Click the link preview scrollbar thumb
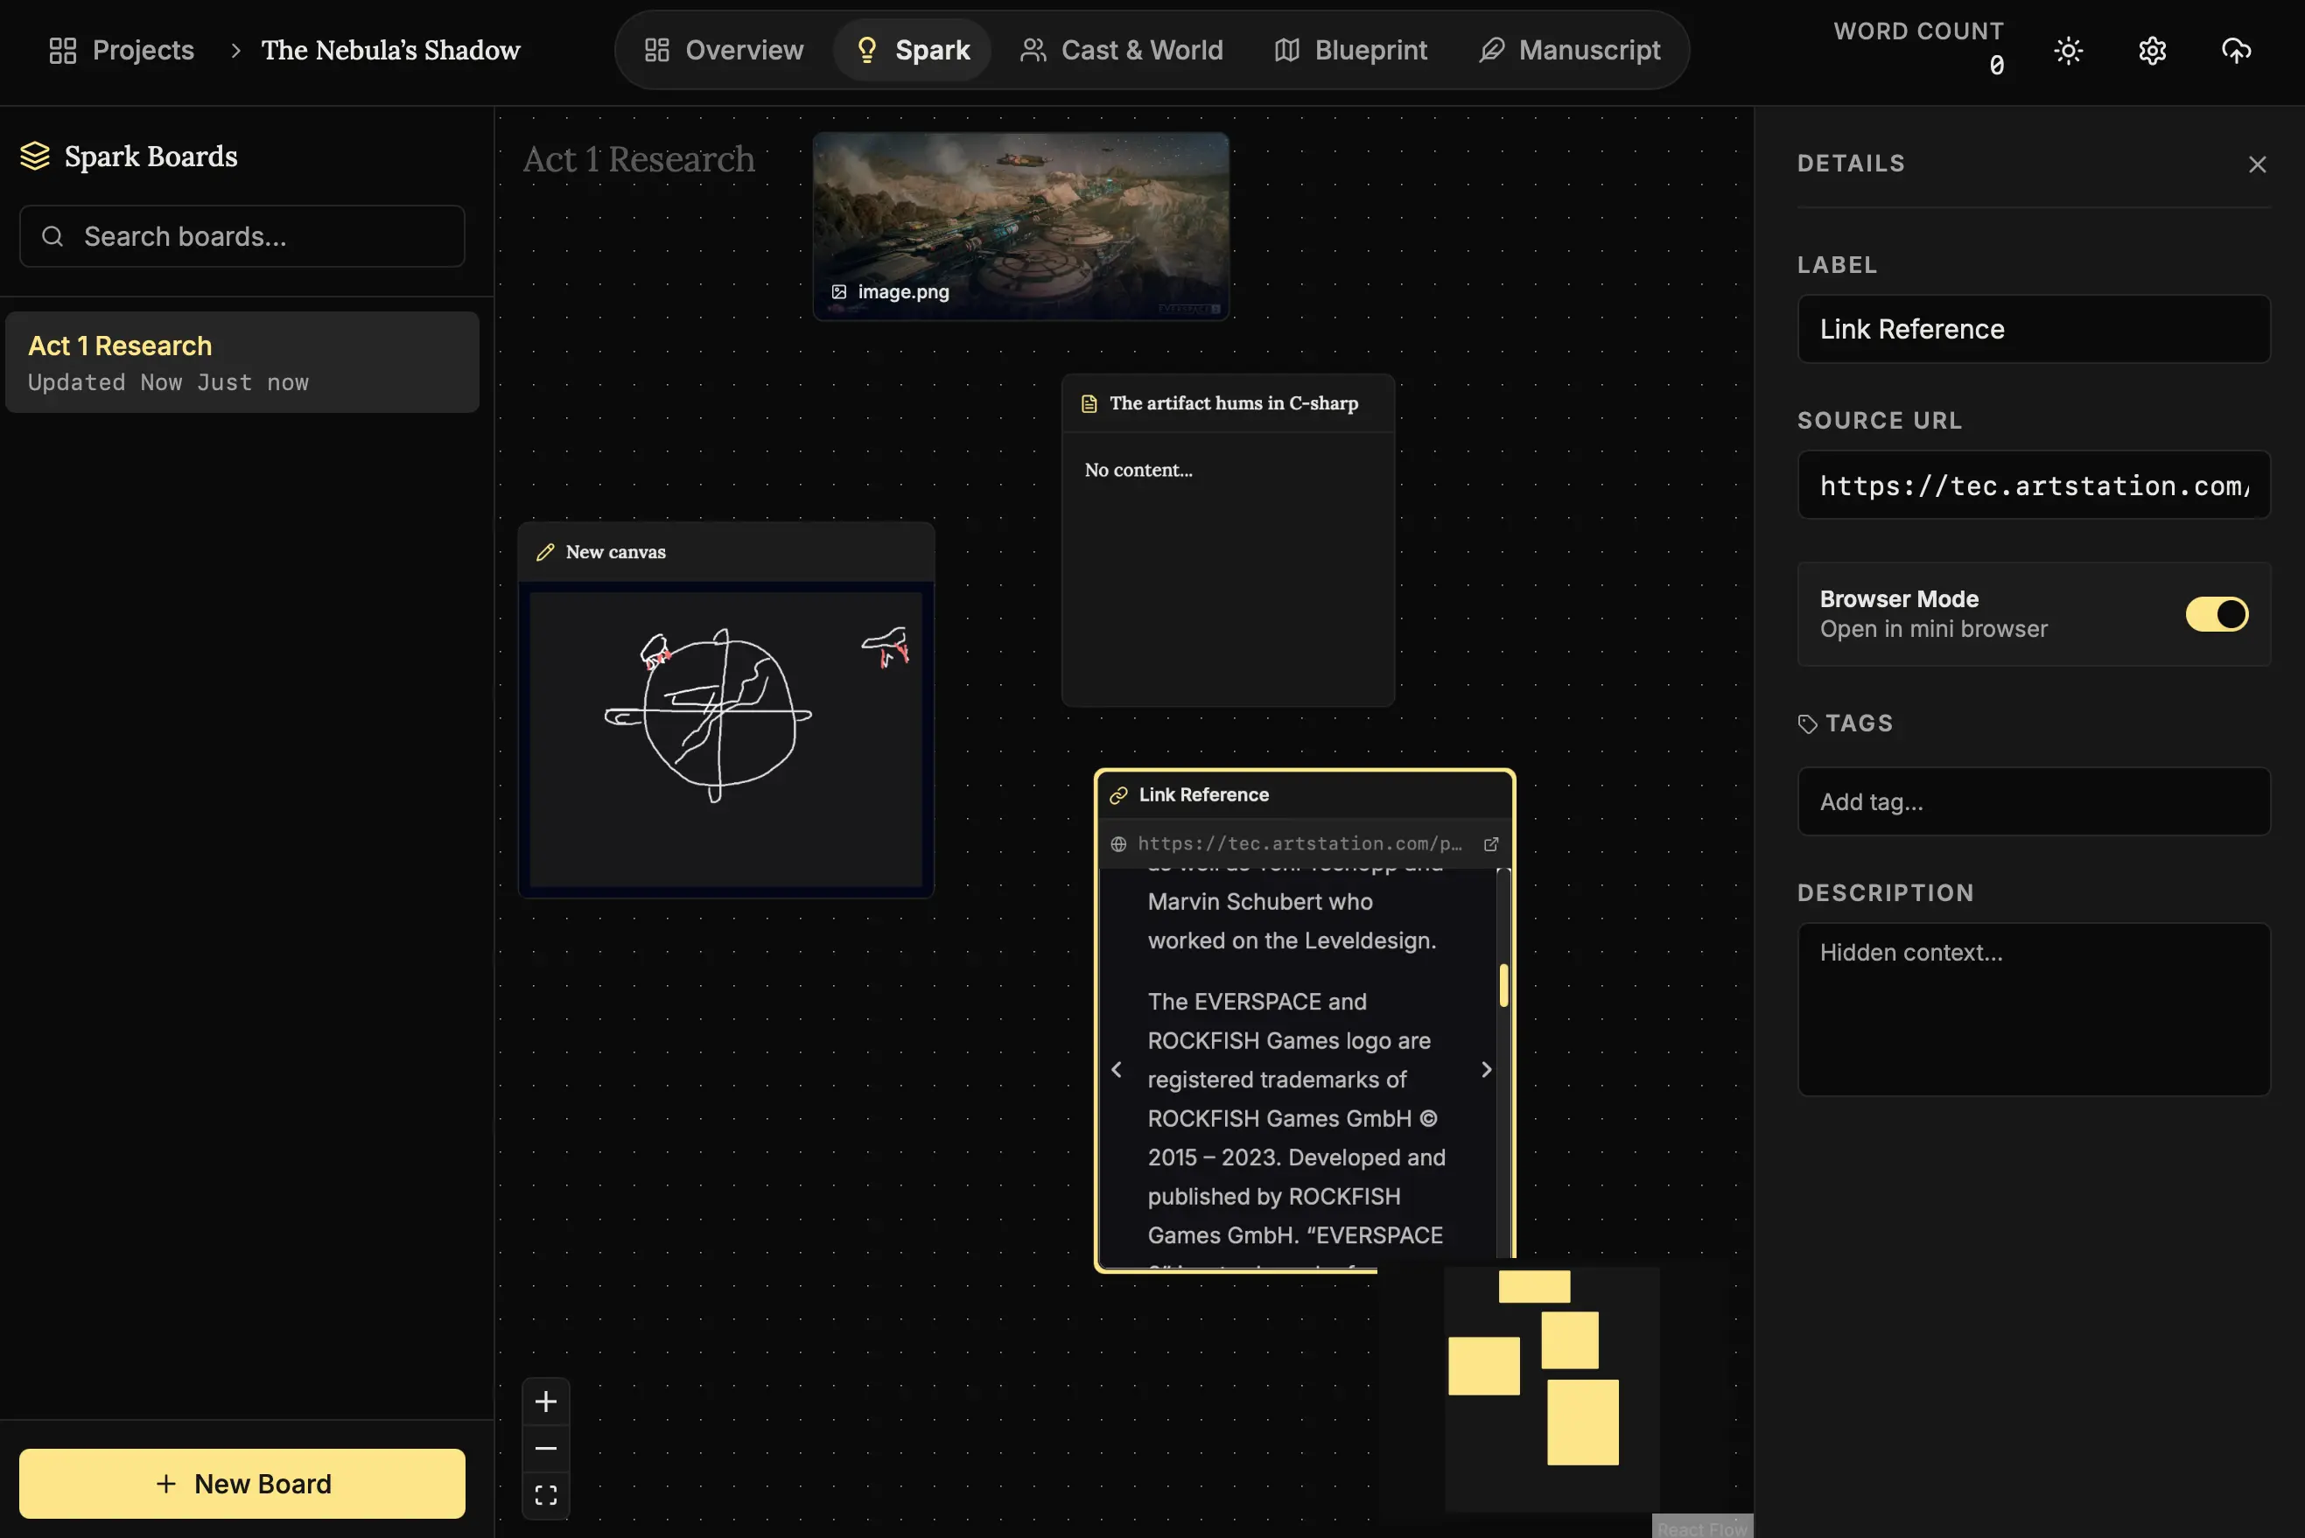 coord(1503,985)
